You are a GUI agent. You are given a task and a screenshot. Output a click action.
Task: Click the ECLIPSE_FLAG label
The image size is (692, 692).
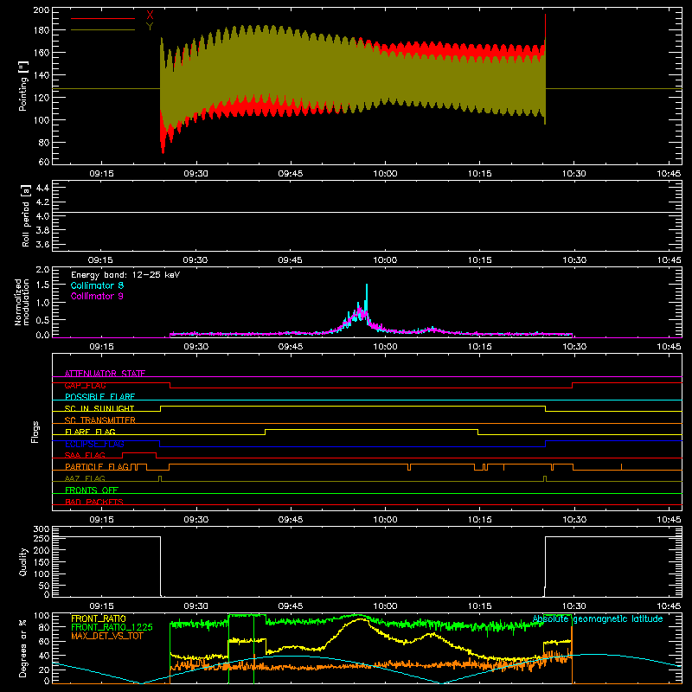click(94, 444)
